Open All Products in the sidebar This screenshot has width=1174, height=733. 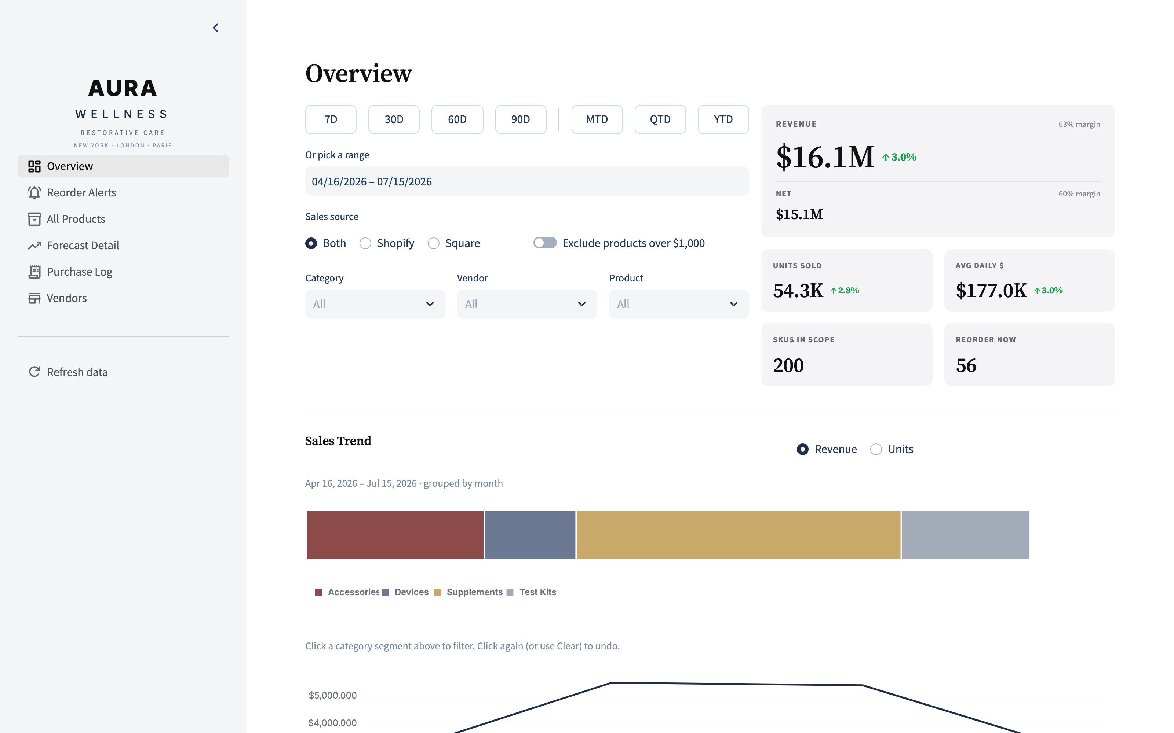(x=123, y=219)
